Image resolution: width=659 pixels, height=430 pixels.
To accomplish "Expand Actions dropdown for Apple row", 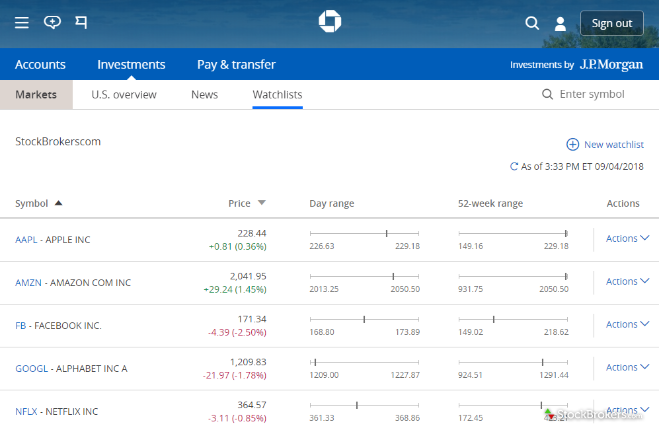I will pyautogui.click(x=627, y=238).
